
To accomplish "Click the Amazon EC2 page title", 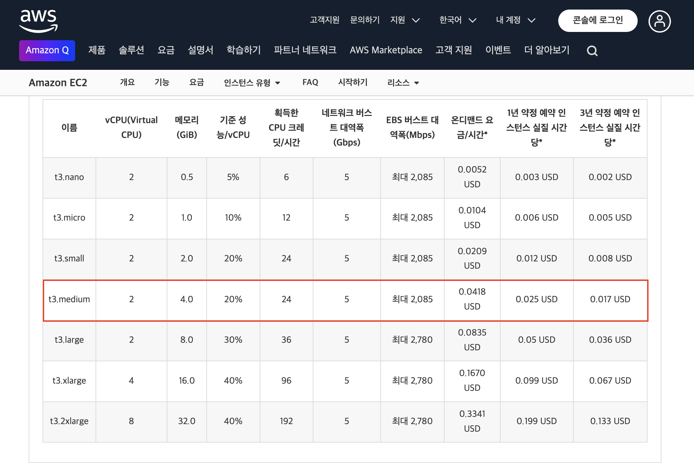I will point(58,83).
